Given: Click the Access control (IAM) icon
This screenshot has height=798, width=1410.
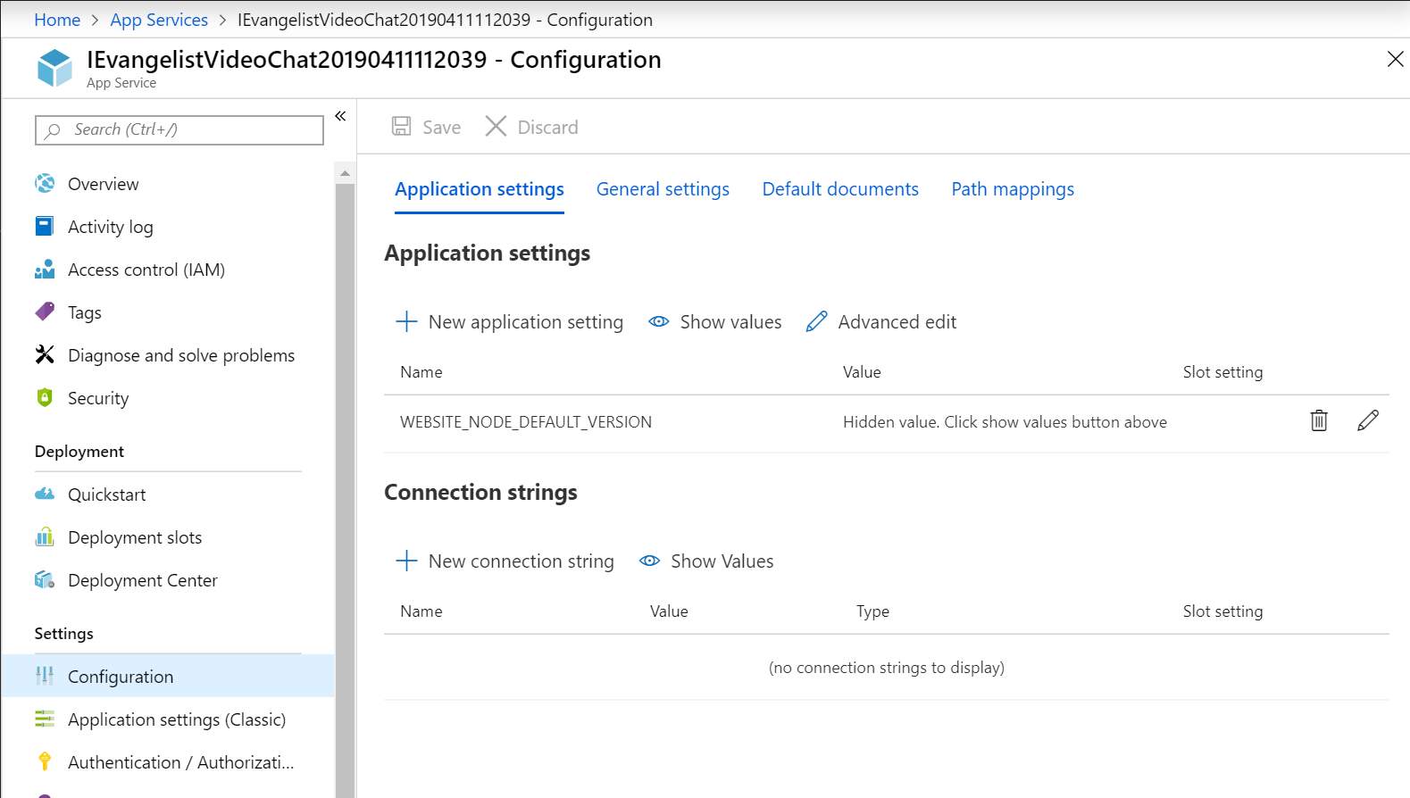Looking at the screenshot, I should click(45, 269).
